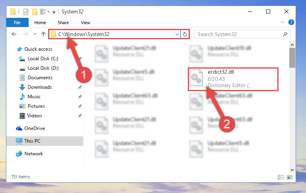Select the erdict32.dll file
This screenshot has height=193, width=306.
click(x=233, y=79)
